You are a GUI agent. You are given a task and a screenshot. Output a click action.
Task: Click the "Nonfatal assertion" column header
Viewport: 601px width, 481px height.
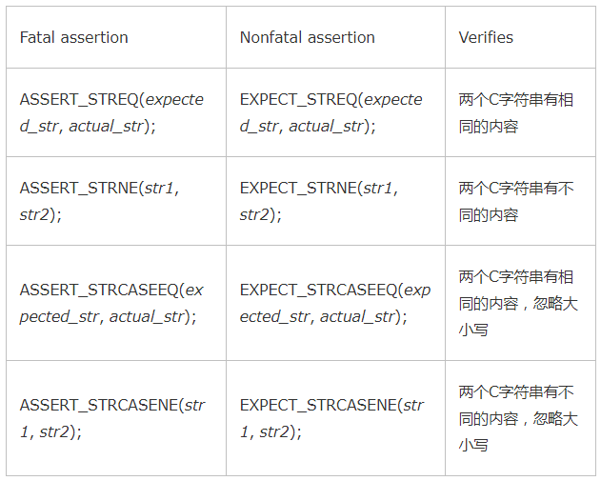[307, 37]
